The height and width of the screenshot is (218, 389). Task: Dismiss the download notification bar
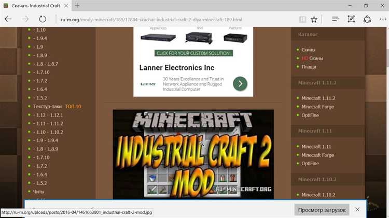point(357,210)
